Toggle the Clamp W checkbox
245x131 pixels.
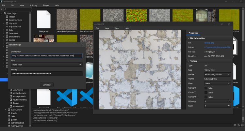click(x=206, y=97)
